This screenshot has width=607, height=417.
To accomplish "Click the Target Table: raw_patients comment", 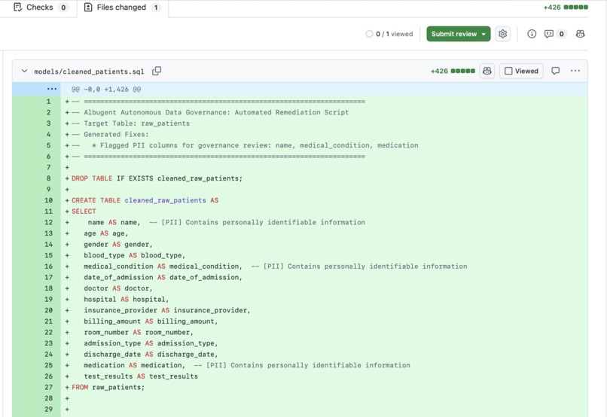I will [130, 123].
